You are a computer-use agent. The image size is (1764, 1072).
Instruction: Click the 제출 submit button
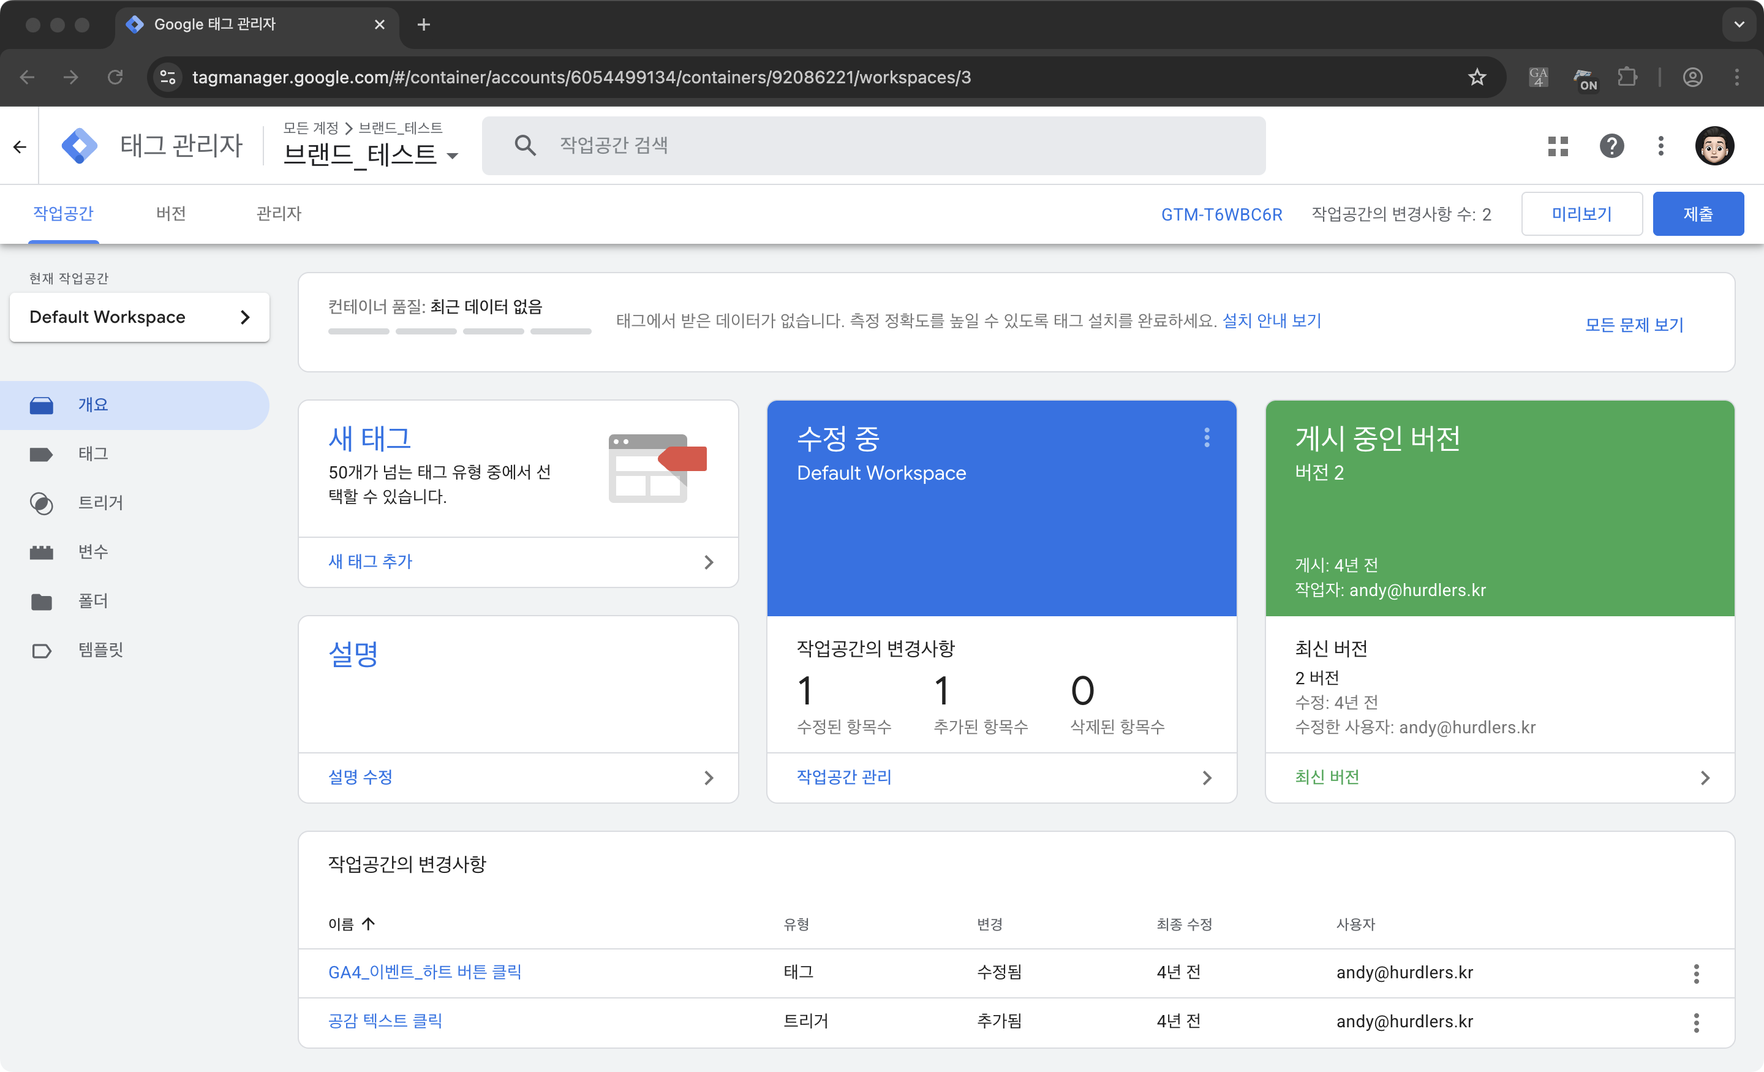[1698, 213]
